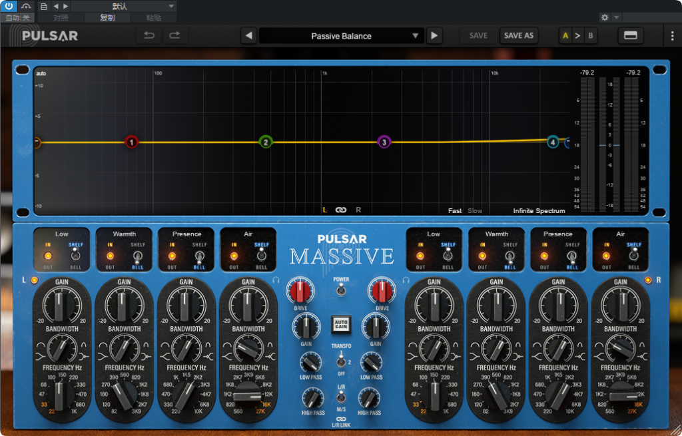Click the left LOW PASS knob
682x436 pixels.
coord(310,363)
